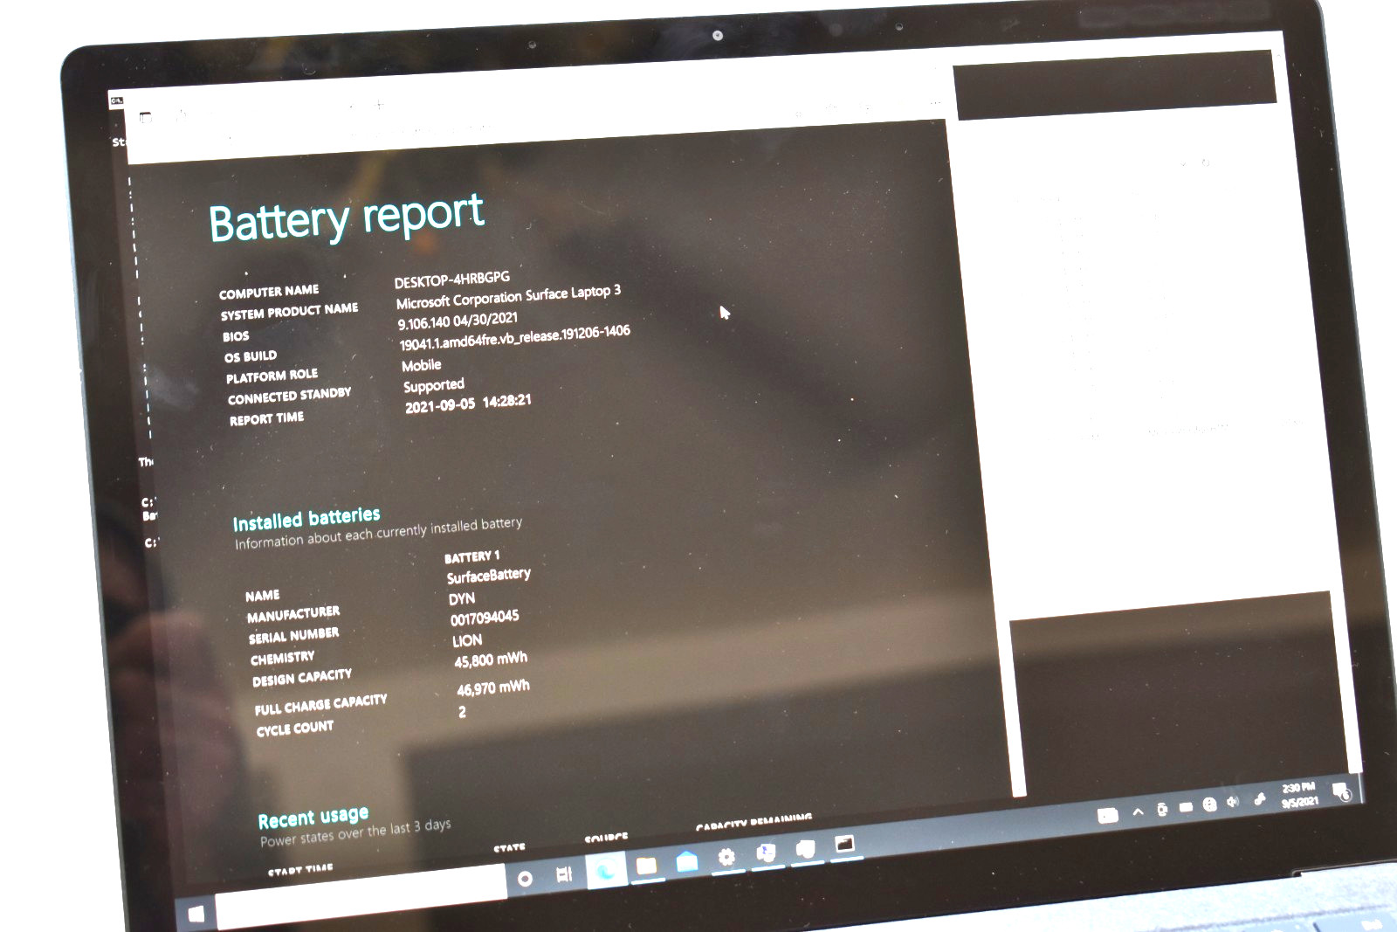Select report time 2021-09-05 14:28:21
Image resolution: width=1397 pixels, height=932 pixels.
tap(468, 404)
